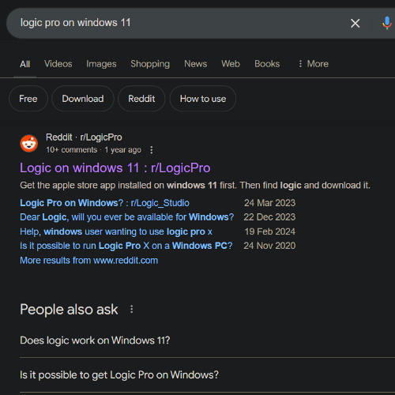Apply the Download filter chip

[83, 99]
